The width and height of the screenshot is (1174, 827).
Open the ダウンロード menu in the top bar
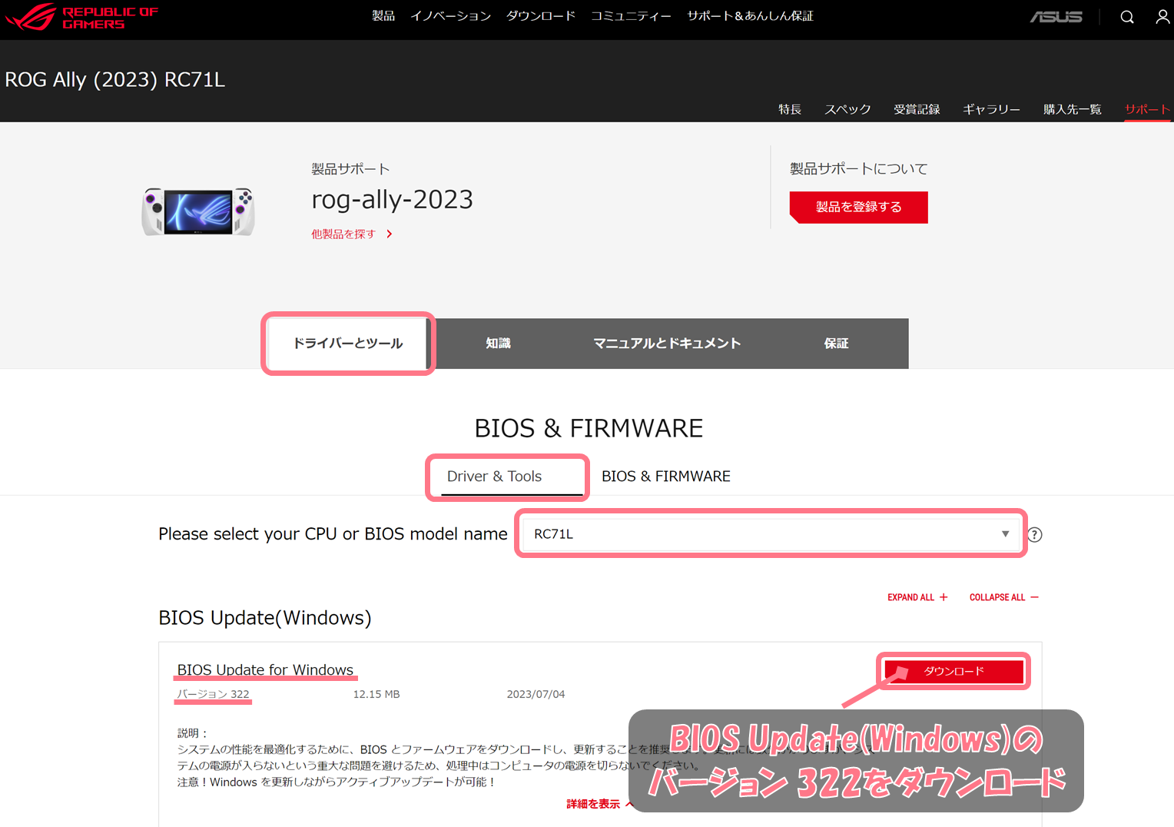pos(541,15)
